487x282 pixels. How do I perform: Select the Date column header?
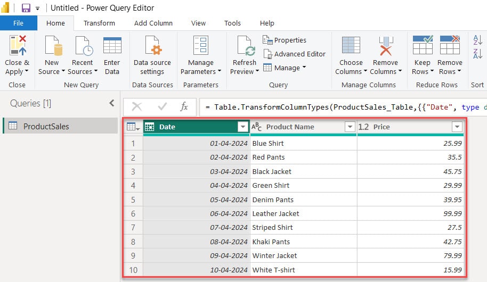[x=196, y=127]
